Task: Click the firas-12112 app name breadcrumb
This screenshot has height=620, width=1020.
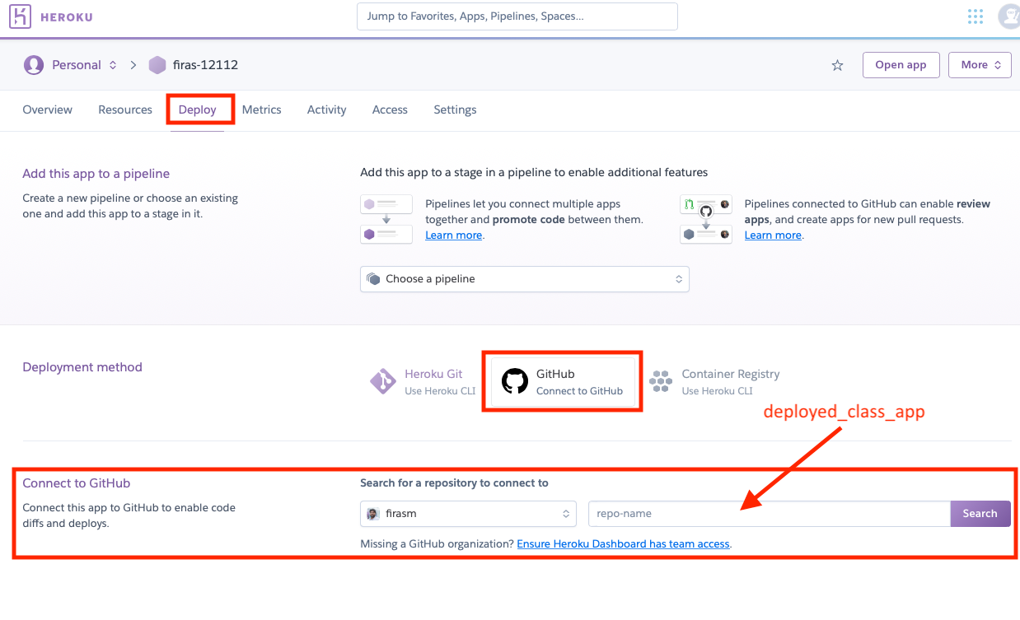Action: (x=205, y=65)
